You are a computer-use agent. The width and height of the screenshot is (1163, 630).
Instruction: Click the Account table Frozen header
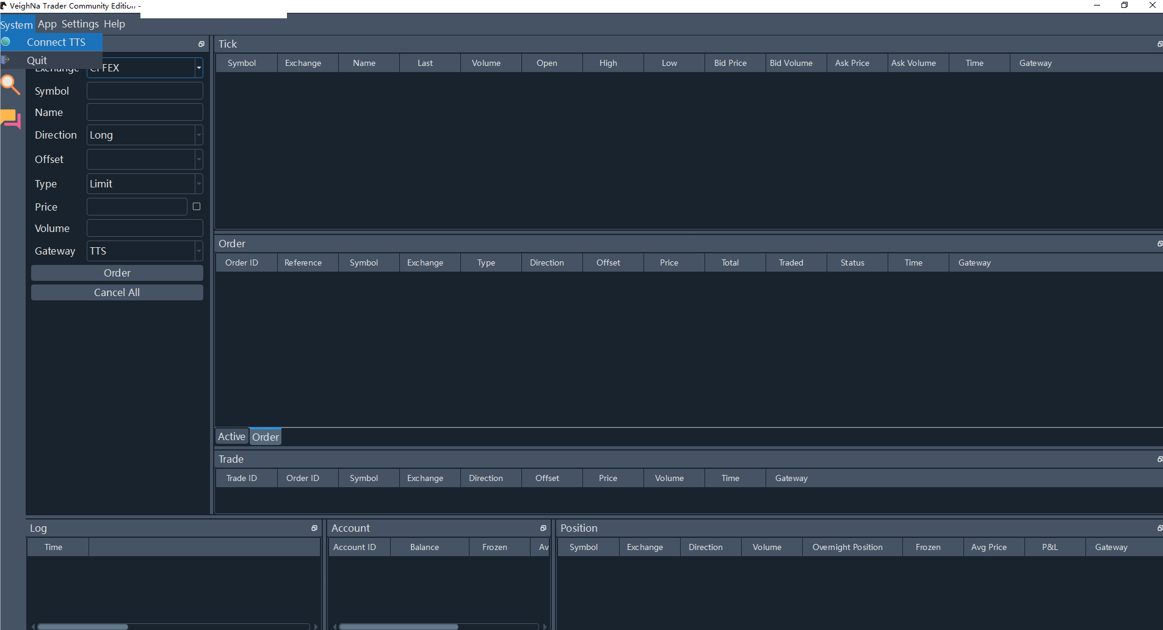coord(499,547)
